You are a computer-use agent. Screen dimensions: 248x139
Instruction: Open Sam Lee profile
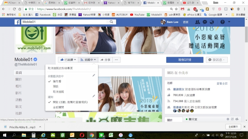[x=169, y=22]
